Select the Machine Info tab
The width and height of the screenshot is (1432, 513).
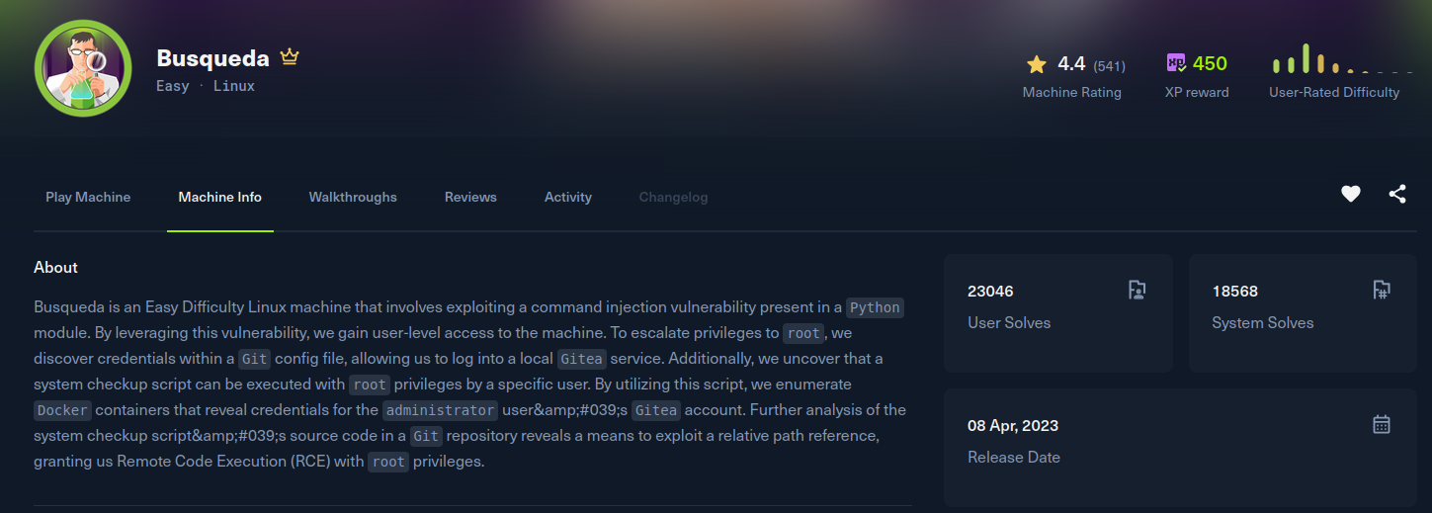coord(220,198)
